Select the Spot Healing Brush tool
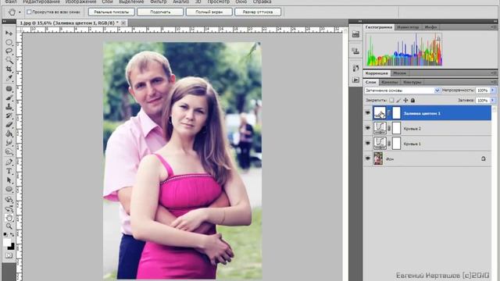Image resolution: width=500 pixels, height=281 pixels. point(9,88)
